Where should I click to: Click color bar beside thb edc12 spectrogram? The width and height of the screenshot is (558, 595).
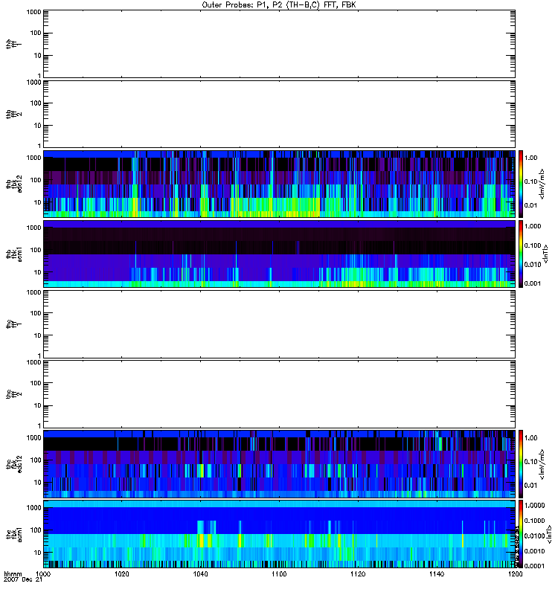coord(522,184)
